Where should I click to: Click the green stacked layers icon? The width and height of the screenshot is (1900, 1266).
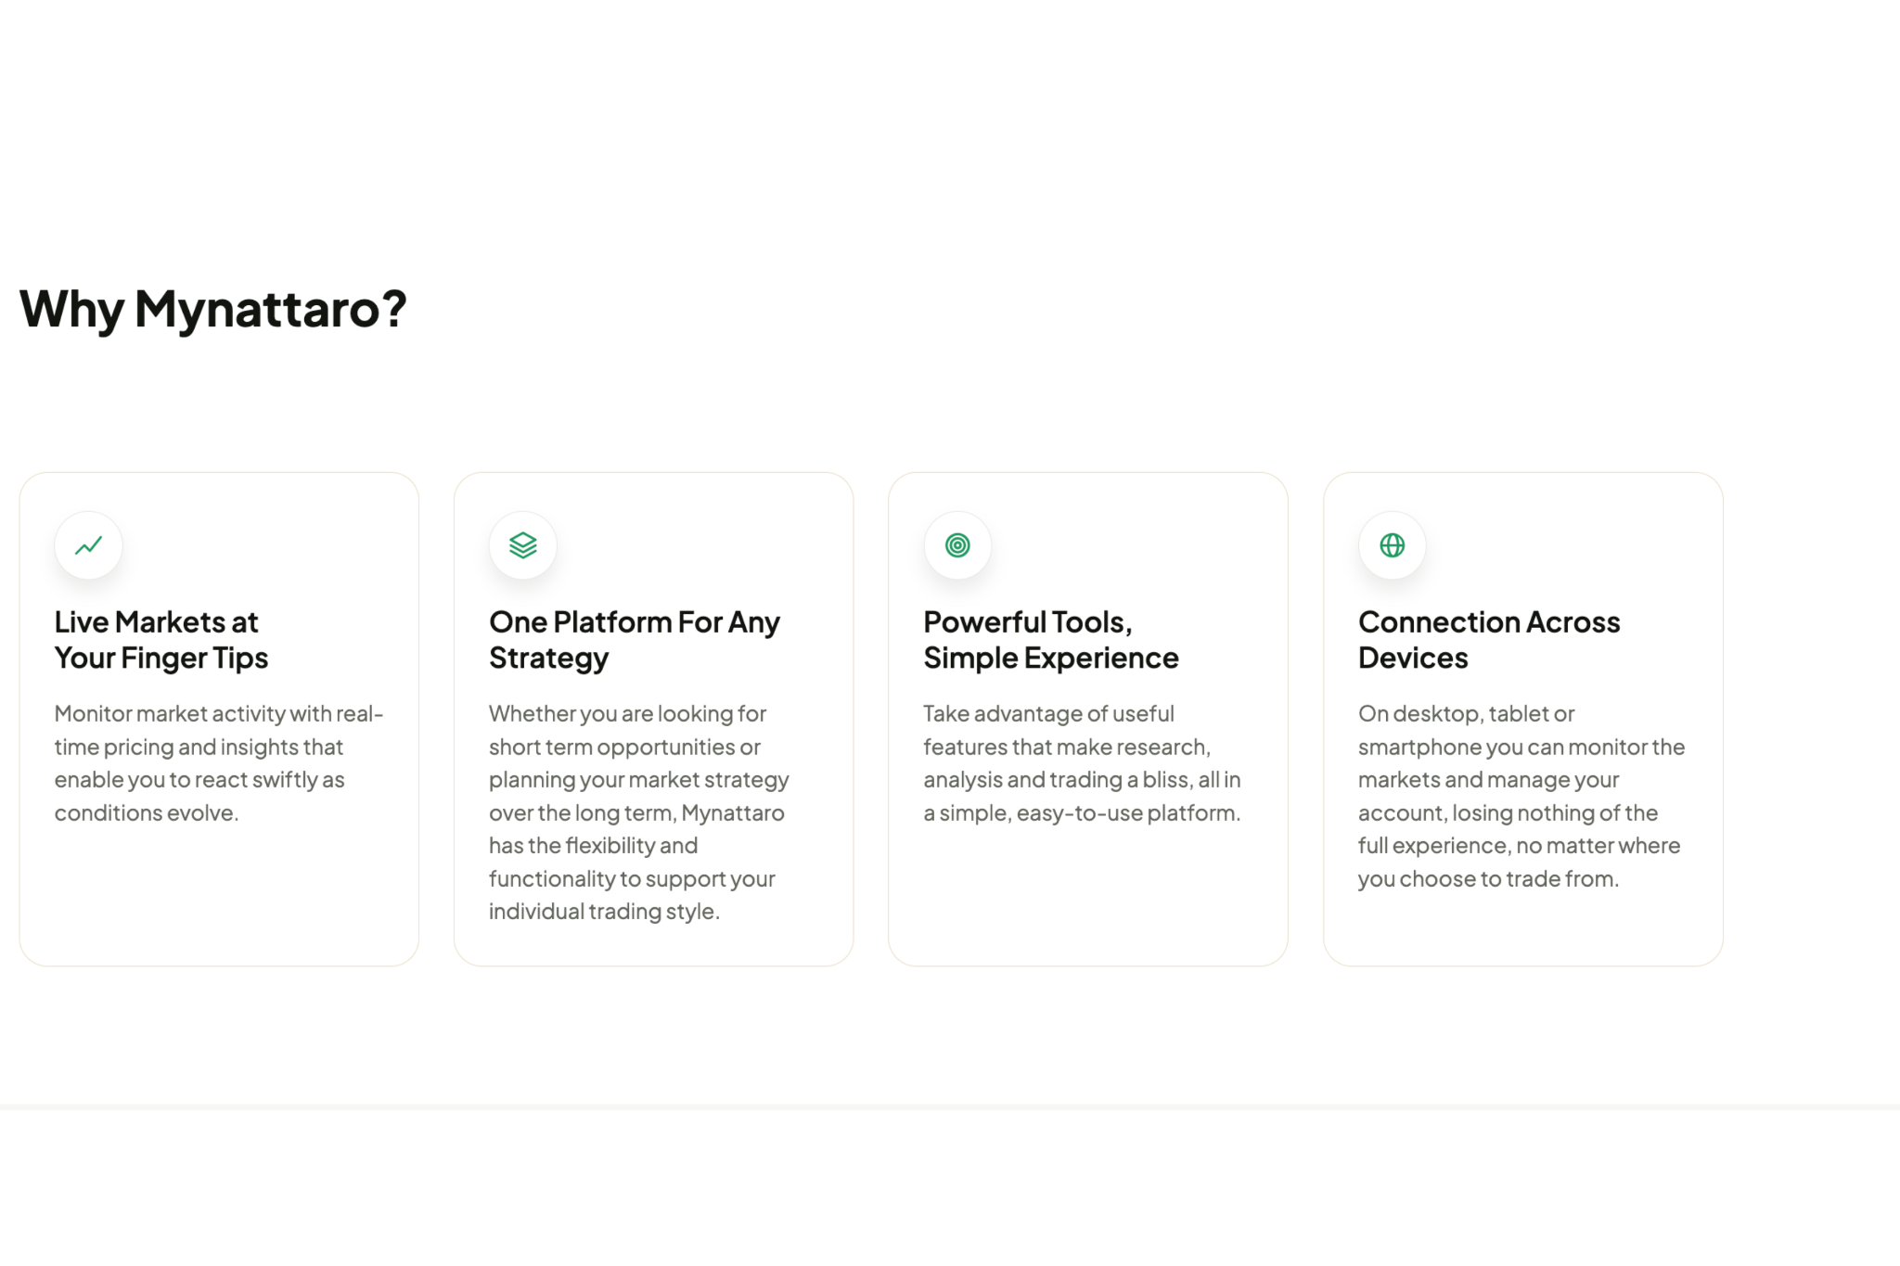click(x=523, y=545)
